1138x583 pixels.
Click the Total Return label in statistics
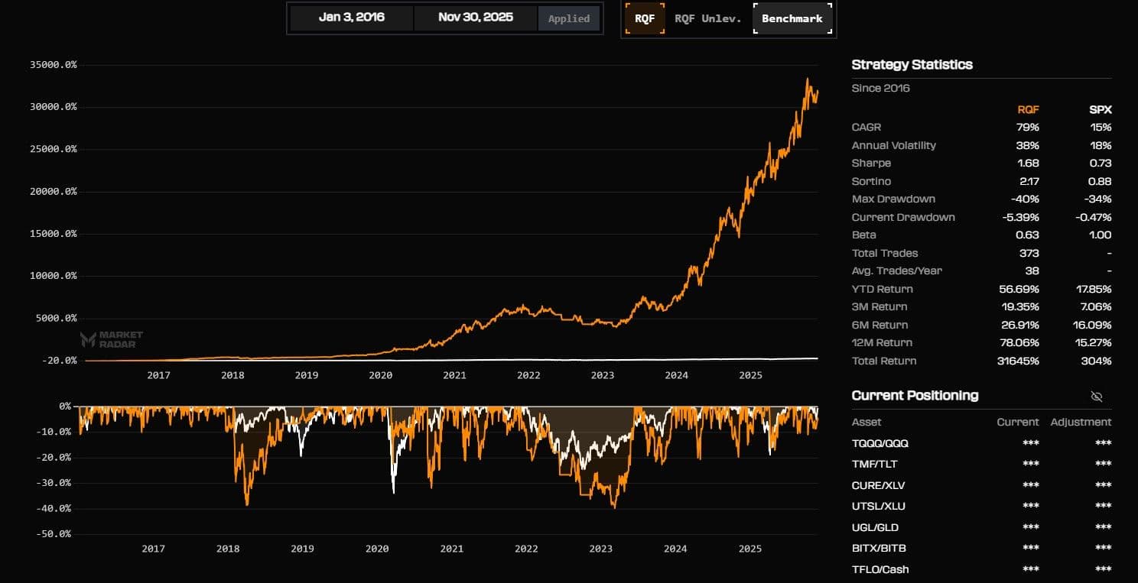click(x=883, y=361)
